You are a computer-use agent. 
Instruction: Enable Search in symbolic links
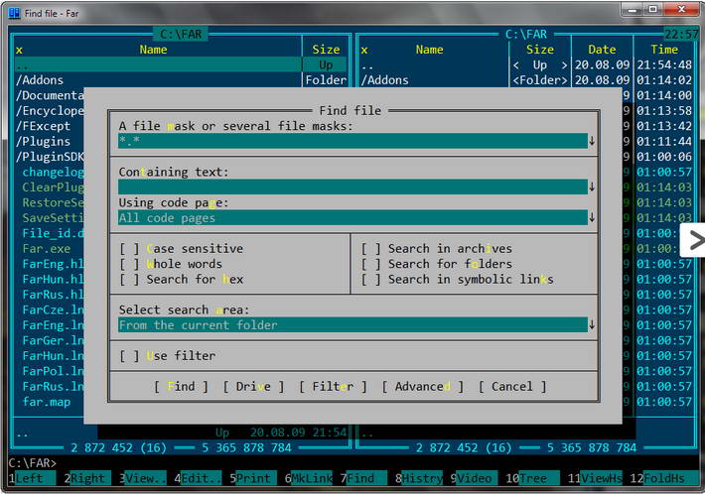(371, 280)
